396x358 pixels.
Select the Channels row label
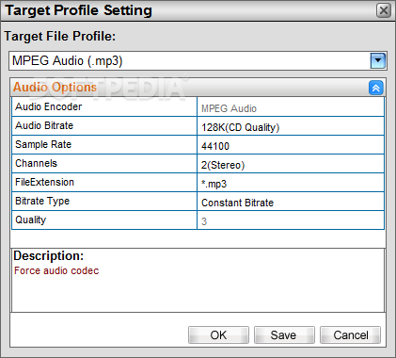coord(104,164)
